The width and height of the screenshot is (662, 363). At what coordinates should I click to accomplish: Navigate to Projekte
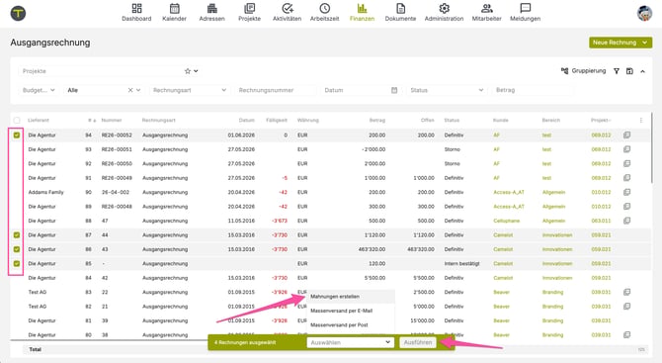(250, 12)
